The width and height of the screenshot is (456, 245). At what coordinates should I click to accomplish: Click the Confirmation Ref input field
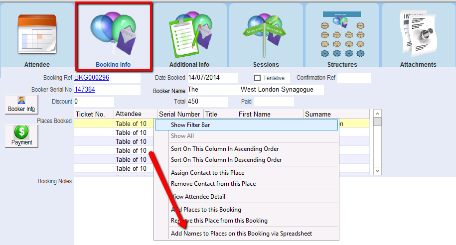click(354, 78)
